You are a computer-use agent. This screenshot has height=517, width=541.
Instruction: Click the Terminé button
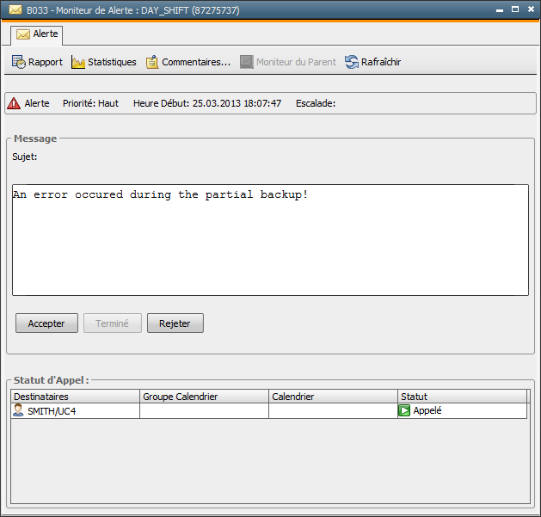click(x=112, y=323)
